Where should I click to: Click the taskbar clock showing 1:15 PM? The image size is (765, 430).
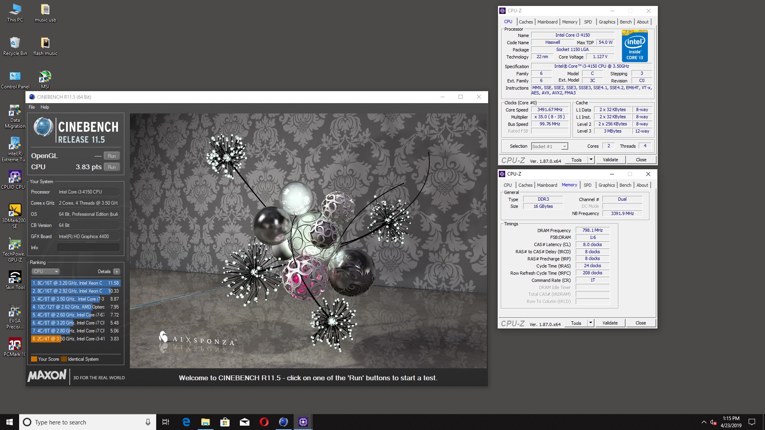click(731, 422)
